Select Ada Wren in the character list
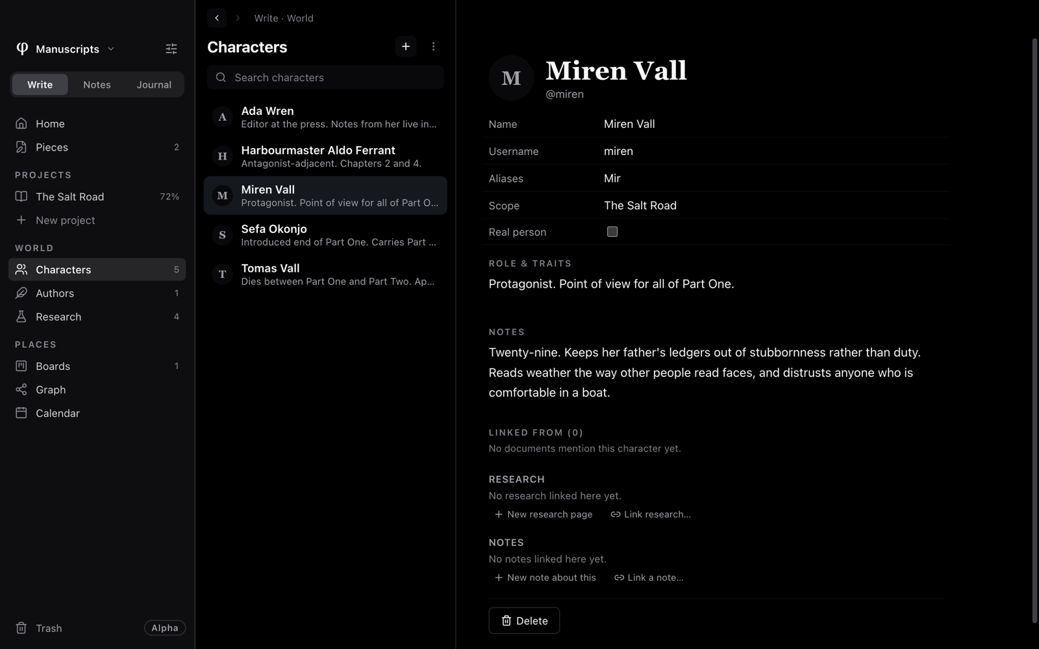The width and height of the screenshot is (1039, 649). [x=325, y=117]
